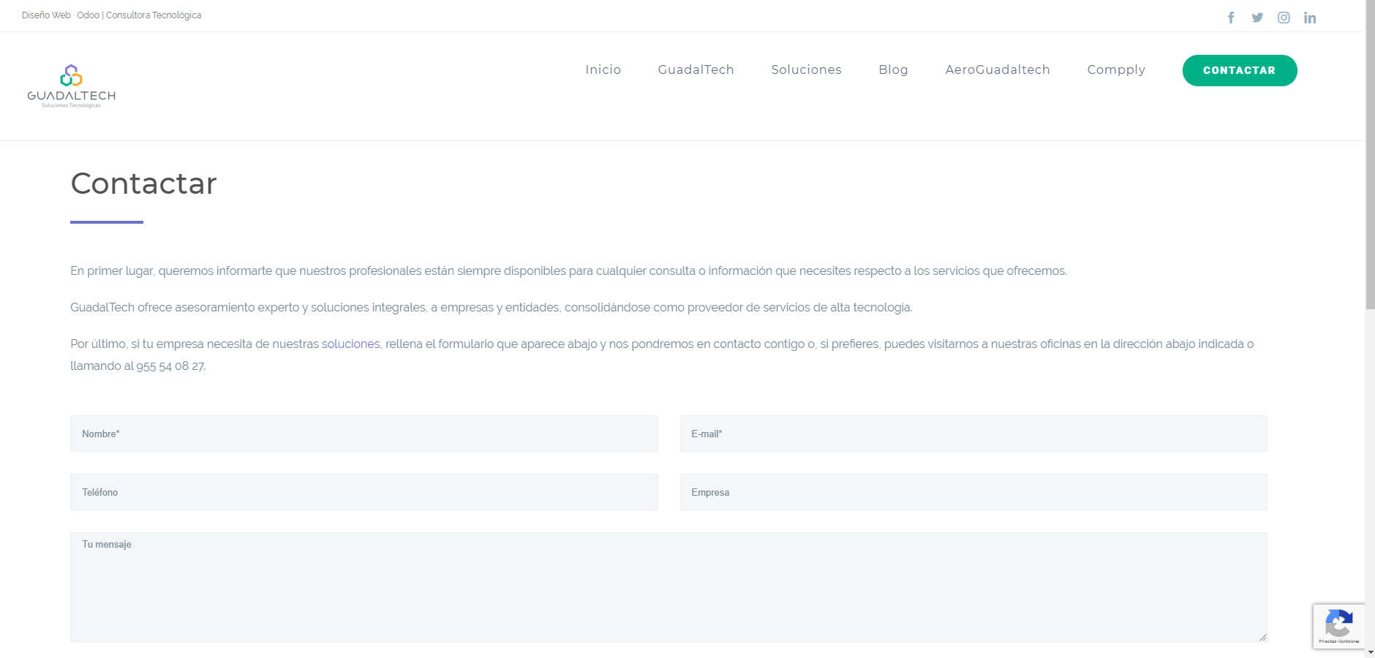The image size is (1375, 658).
Task: Click the scrollbar down arrow
Action: point(1370,652)
